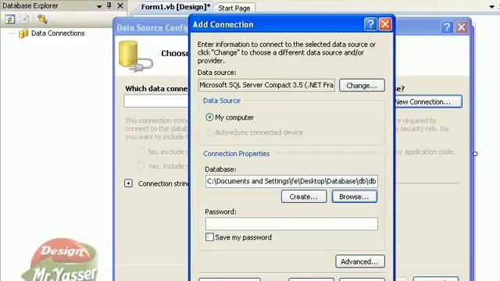The width and height of the screenshot is (500, 281).
Task: Click the New Connection... button in wizard
Action: 428,101
